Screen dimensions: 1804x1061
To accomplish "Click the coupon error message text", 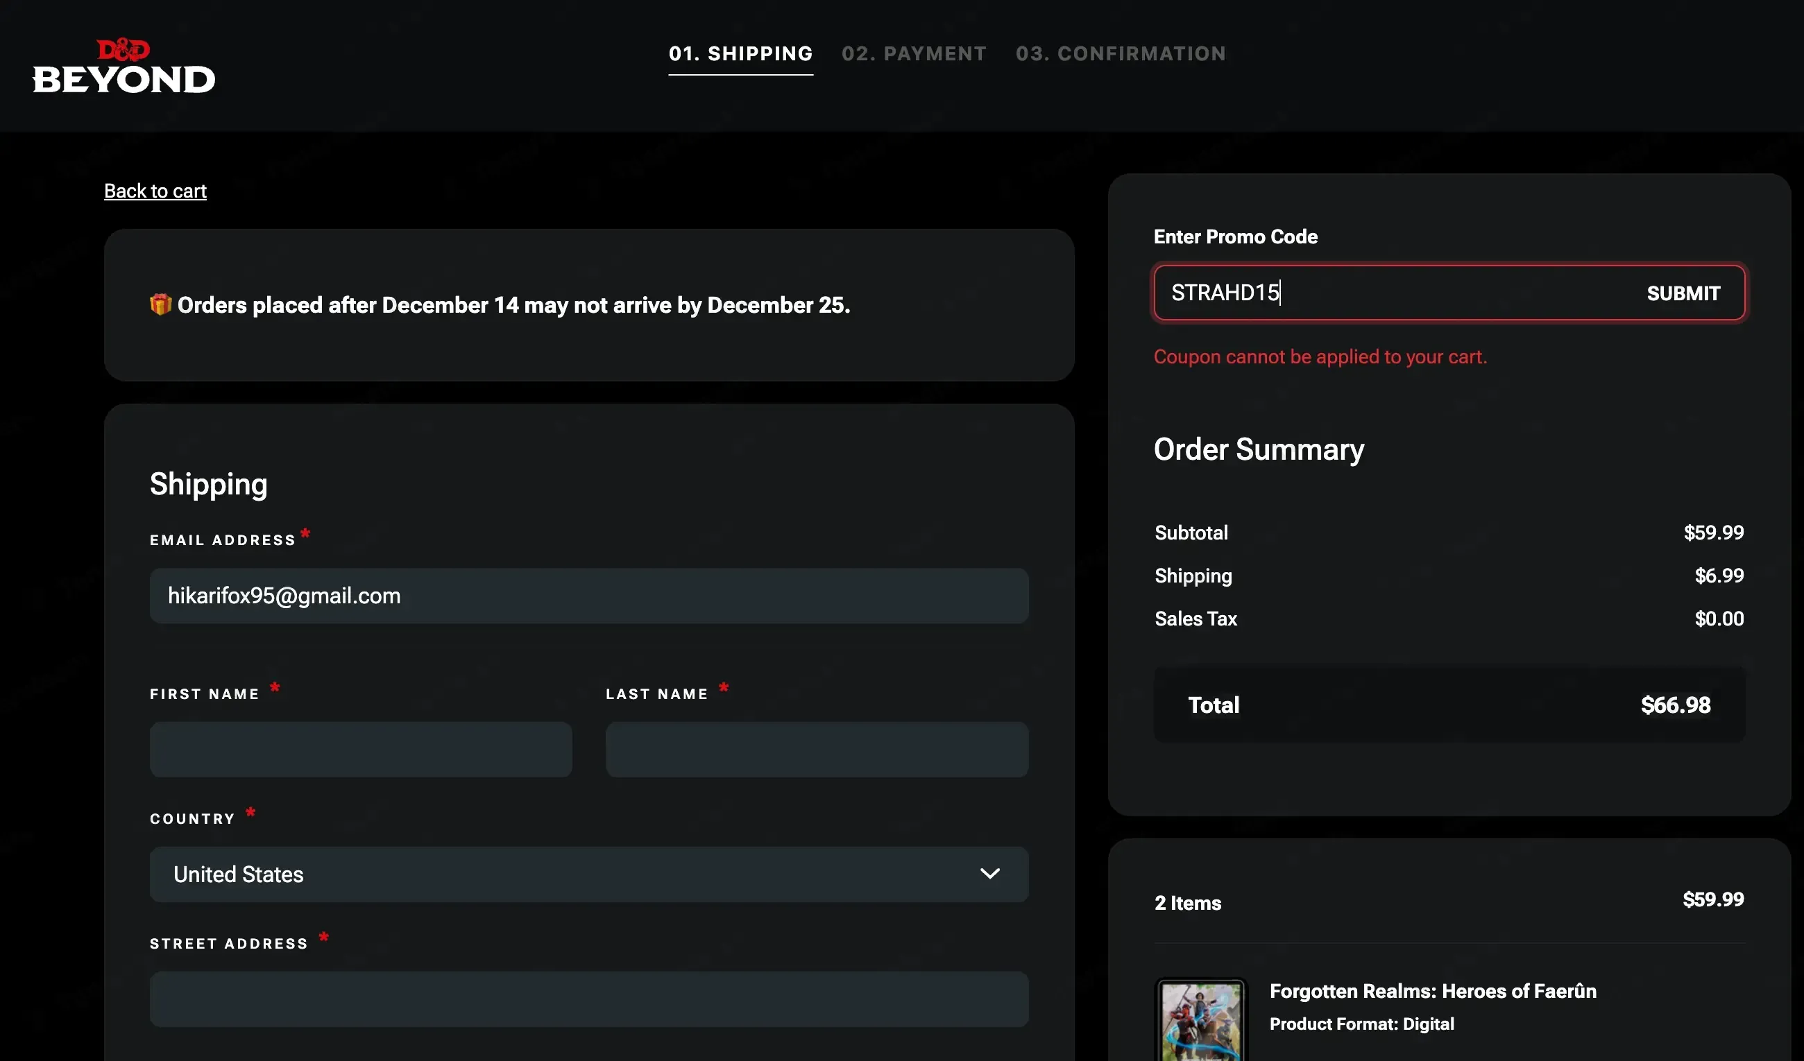I will [x=1320, y=356].
